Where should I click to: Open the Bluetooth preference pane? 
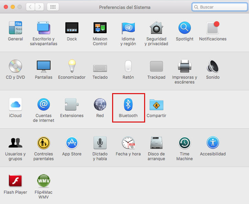[x=128, y=104]
